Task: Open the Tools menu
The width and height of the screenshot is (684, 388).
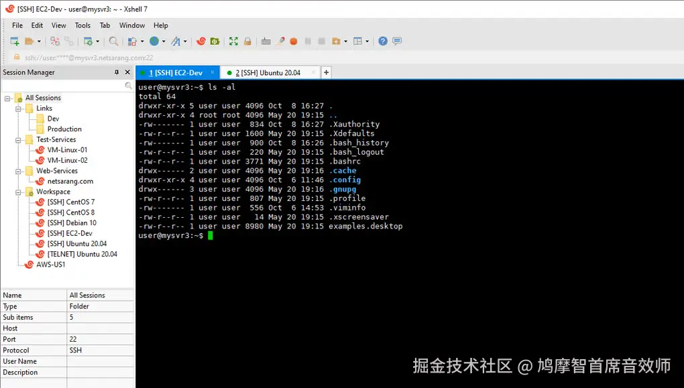Action: [x=82, y=25]
